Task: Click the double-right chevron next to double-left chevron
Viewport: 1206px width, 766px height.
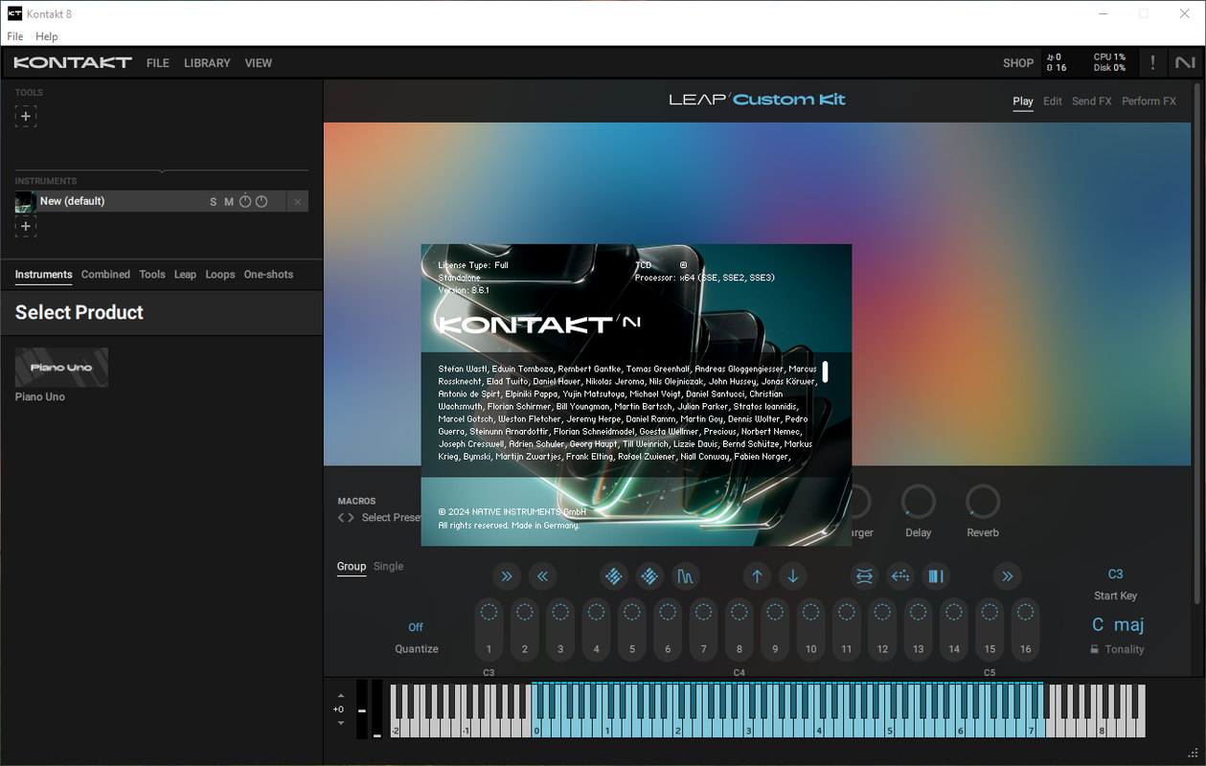Action: pos(507,575)
